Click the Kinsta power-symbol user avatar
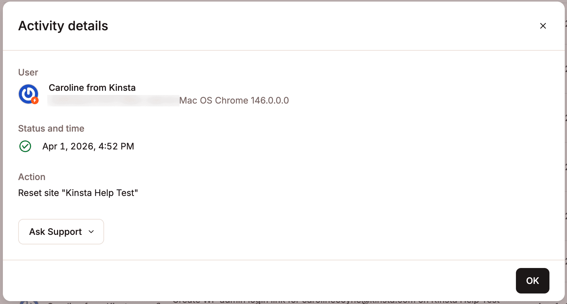This screenshot has height=304, width=567. pos(28,93)
